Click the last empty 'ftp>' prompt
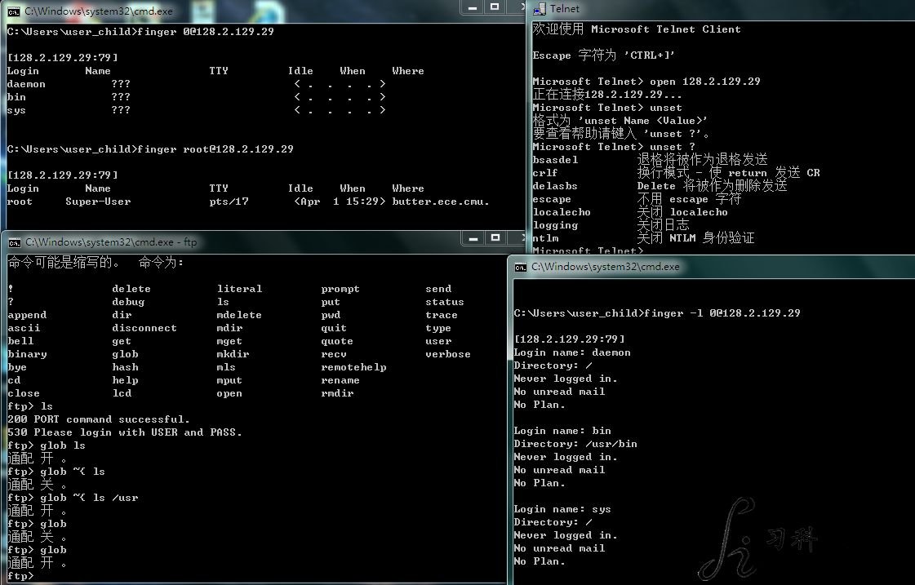Viewport: 915px width, 585px height. click(x=20, y=576)
